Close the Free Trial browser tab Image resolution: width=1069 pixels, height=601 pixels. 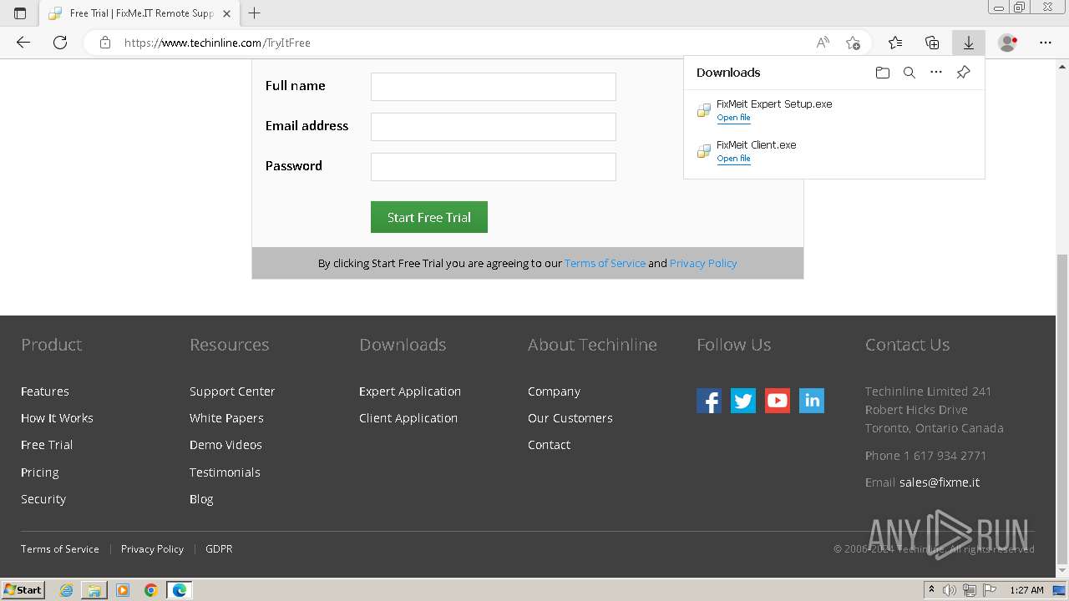226,13
